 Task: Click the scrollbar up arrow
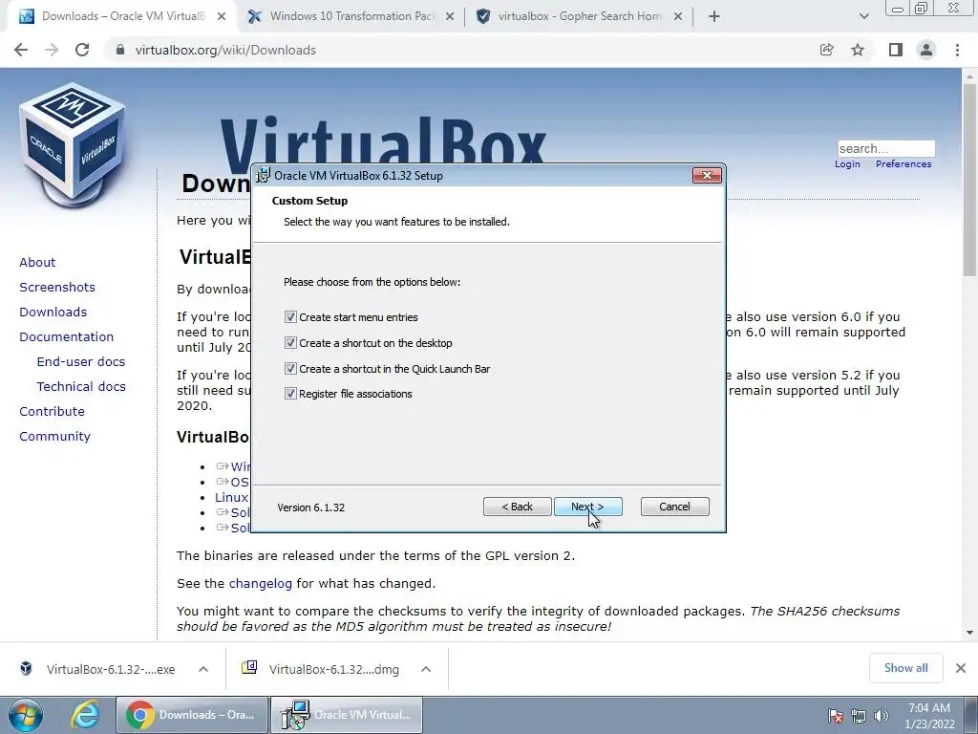point(970,76)
